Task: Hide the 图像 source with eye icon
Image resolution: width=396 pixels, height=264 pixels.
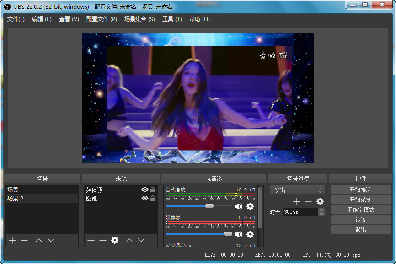Action: pos(144,198)
